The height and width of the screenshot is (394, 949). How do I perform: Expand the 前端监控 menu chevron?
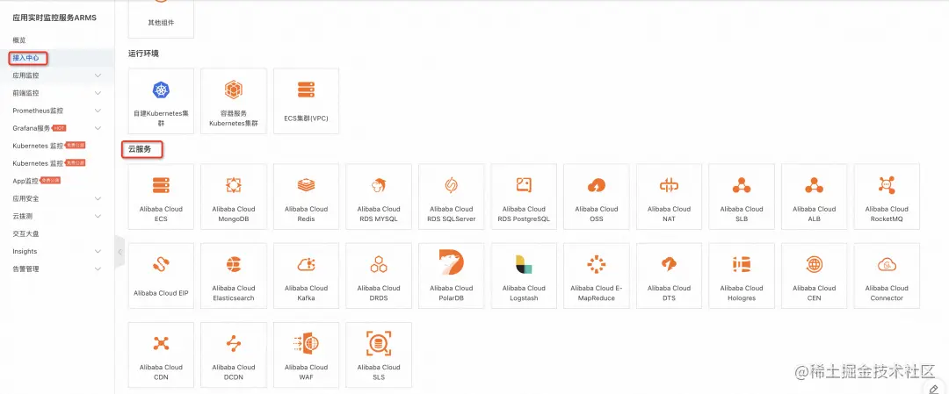tap(98, 93)
